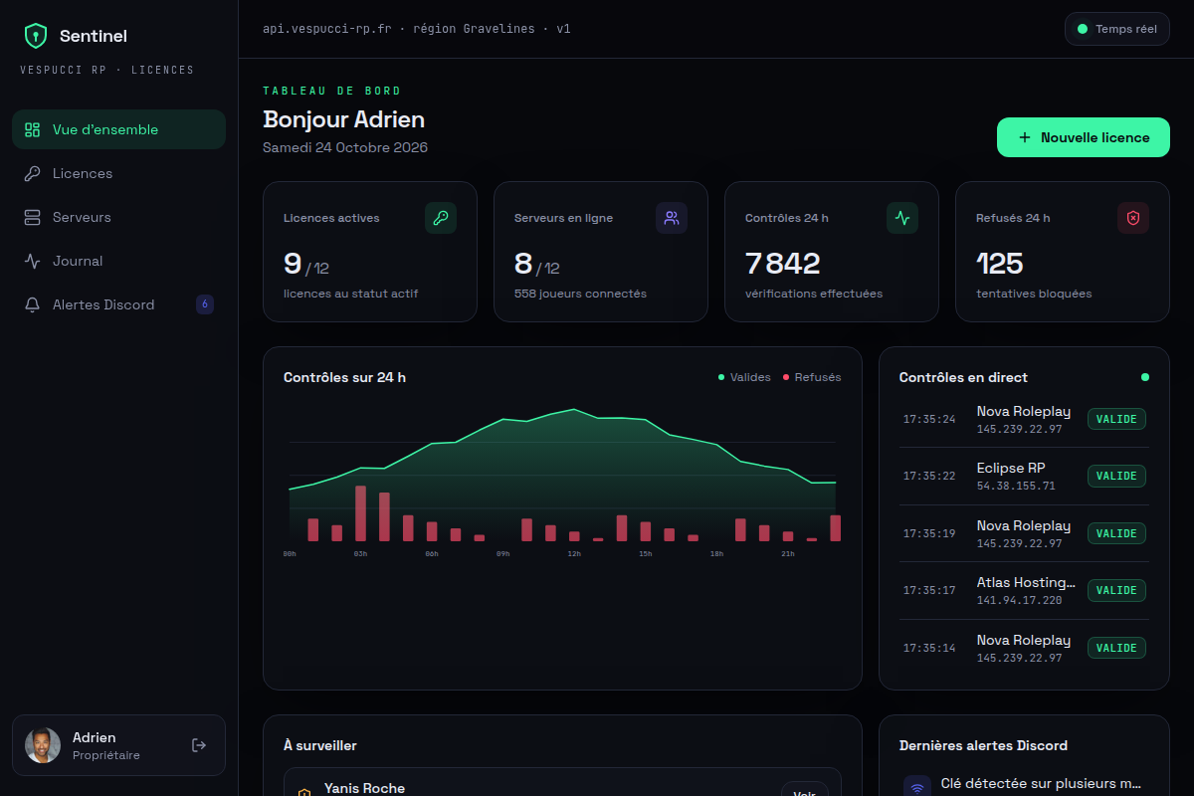Click the "Dernières alertes Discord" heading
Image resolution: width=1194 pixels, height=796 pixels.
(x=983, y=745)
